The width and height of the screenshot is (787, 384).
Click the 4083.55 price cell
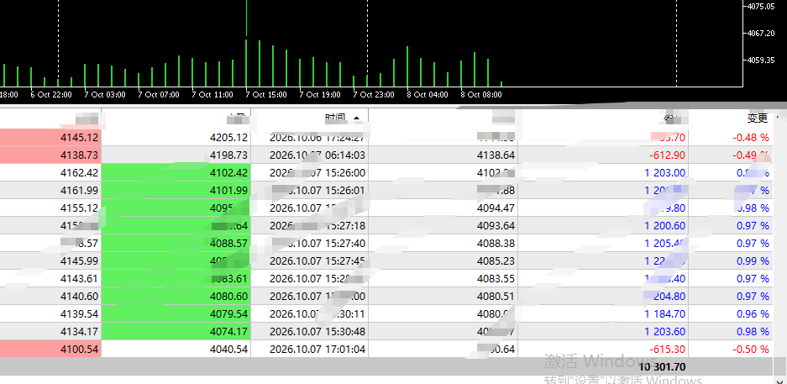496,279
